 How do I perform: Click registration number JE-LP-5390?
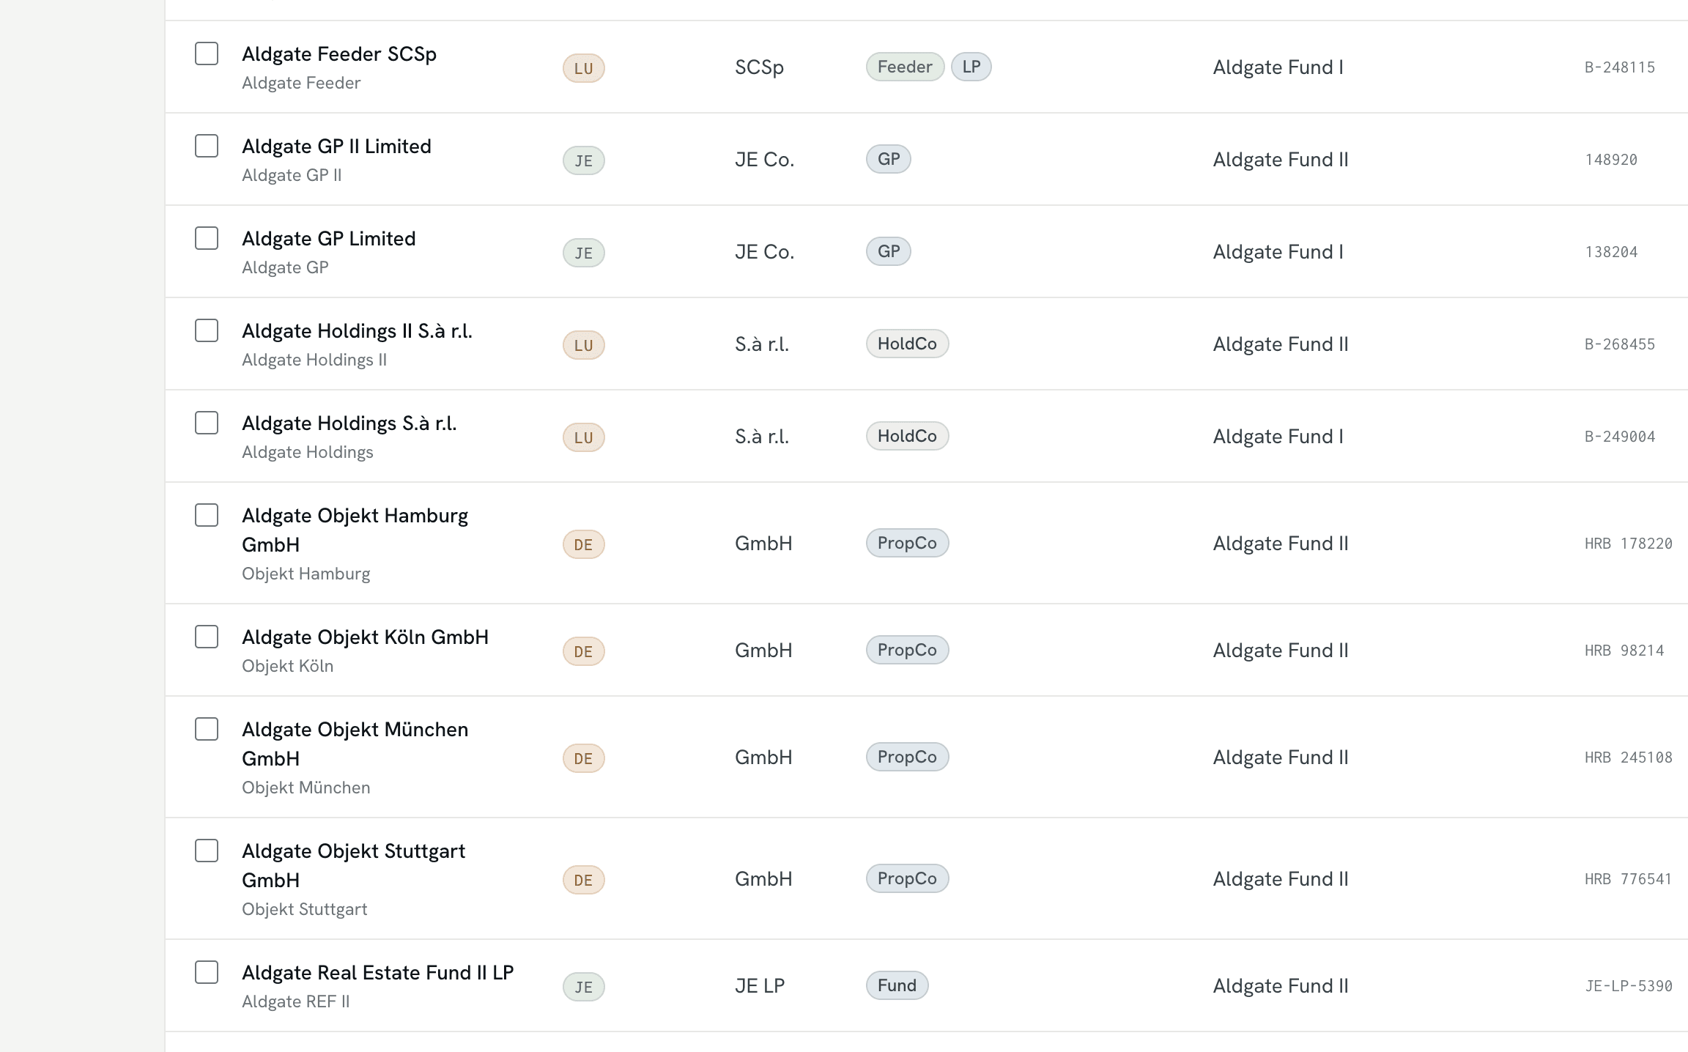click(1629, 986)
